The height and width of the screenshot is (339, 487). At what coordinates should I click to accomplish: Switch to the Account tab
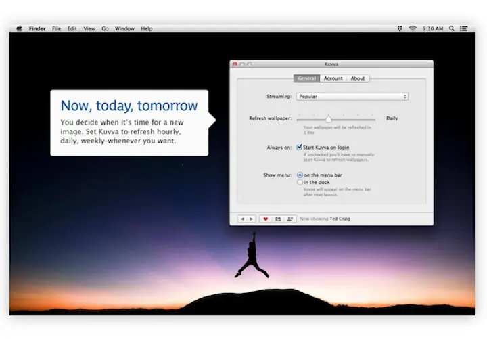click(333, 78)
